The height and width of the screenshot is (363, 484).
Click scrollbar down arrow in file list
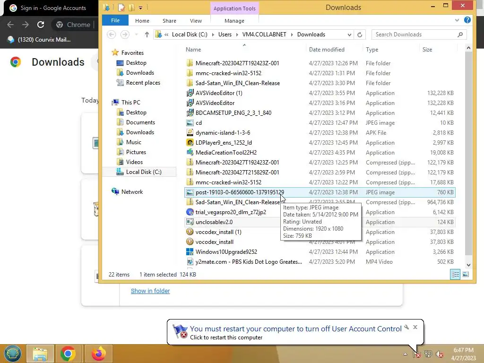pyautogui.click(x=468, y=265)
